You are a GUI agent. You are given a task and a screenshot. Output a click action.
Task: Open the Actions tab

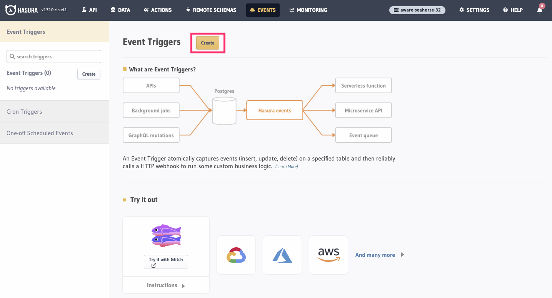click(158, 10)
